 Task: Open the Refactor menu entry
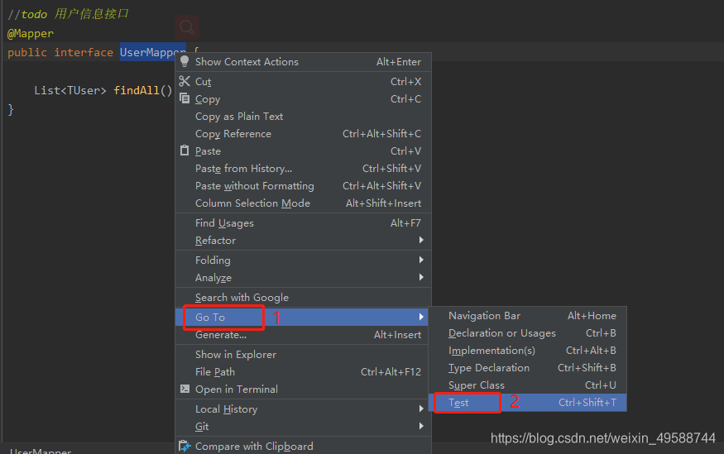pos(304,241)
